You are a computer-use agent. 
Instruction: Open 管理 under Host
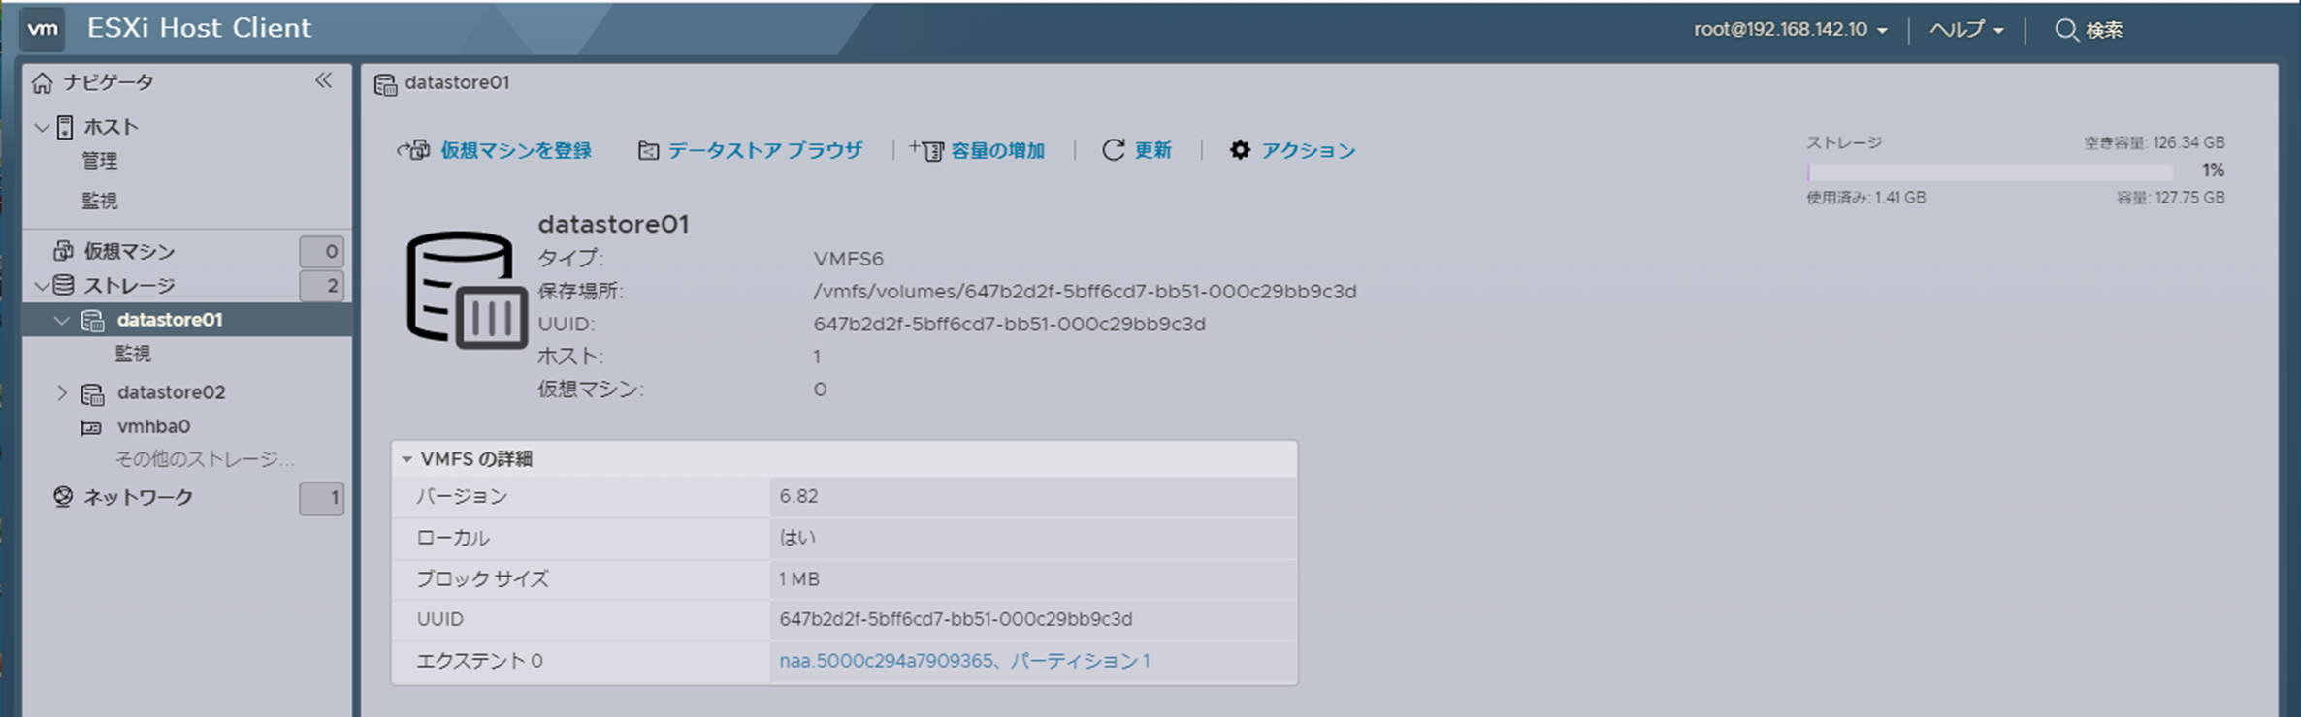[x=99, y=161]
